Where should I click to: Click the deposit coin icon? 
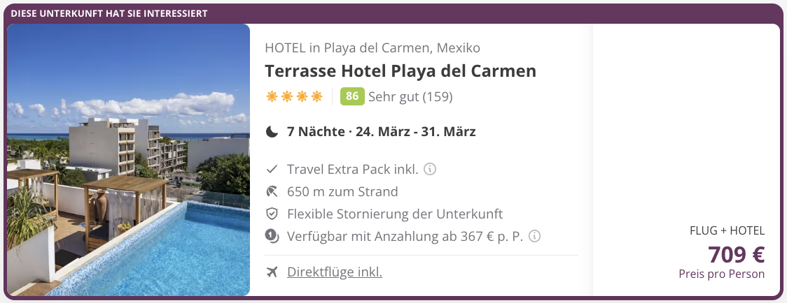coord(273,236)
